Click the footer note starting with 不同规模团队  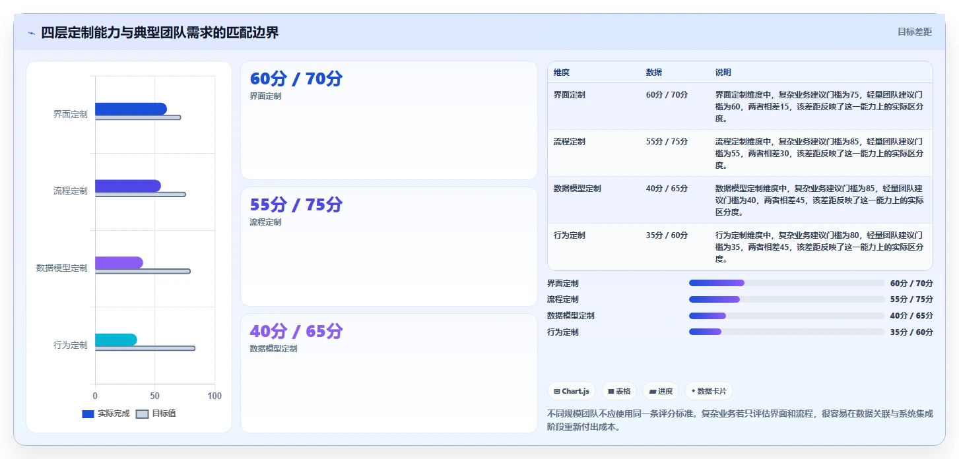point(740,420)
